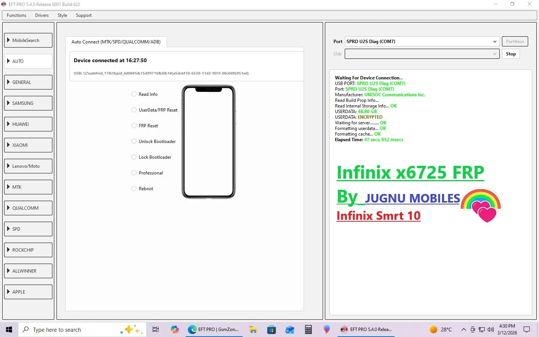Expand the SPD sidebar section
This screenshot has width=539, height=337.
pos(28,229)
